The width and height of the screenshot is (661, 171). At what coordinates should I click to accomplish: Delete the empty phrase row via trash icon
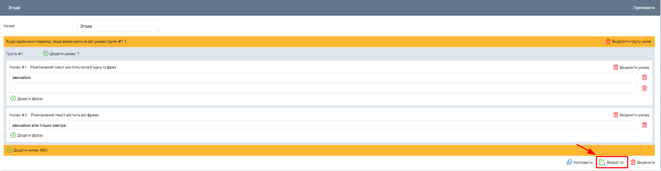(x=644, y=88)
